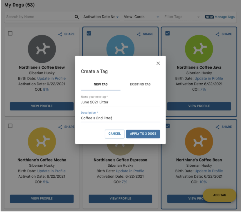241x212 pixels.
Task: Click Northlane's Coffee Brew gray avatar
Action: [42, 50]
